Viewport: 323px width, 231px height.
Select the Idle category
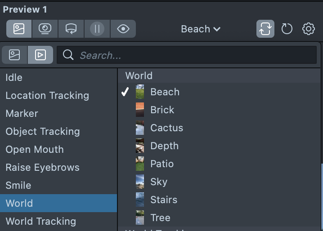(x=14, y=77)
